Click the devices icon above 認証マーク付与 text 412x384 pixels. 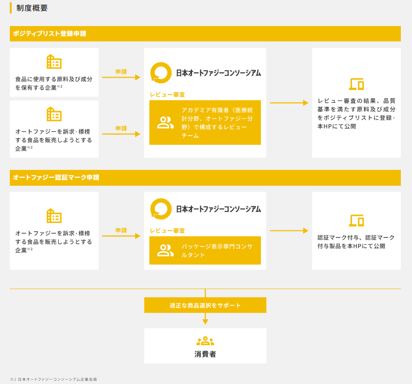(x=356, y=221)
